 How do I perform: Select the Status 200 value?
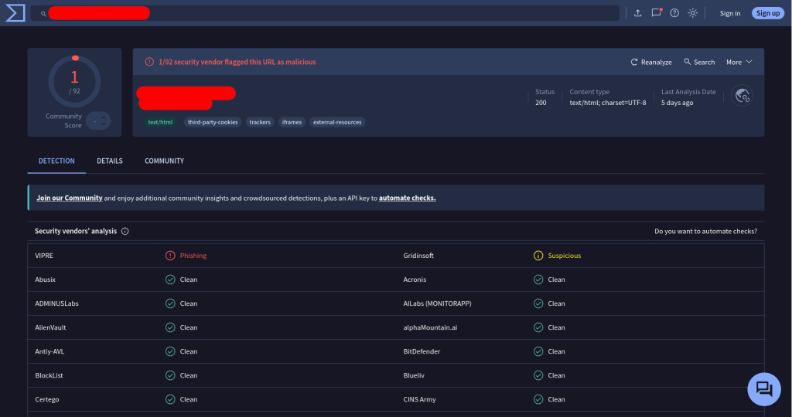point(541,103)
